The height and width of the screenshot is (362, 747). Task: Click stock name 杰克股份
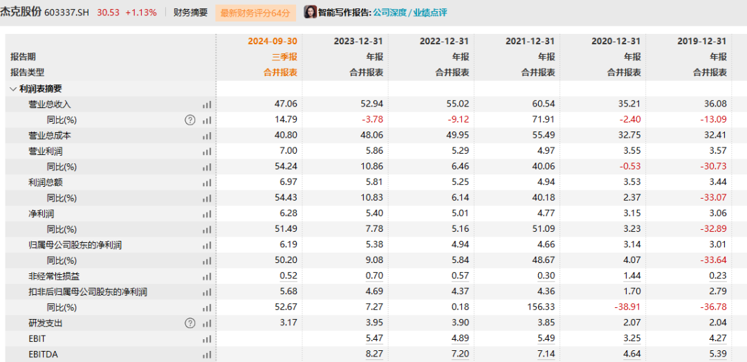click(x=21, y=12)
